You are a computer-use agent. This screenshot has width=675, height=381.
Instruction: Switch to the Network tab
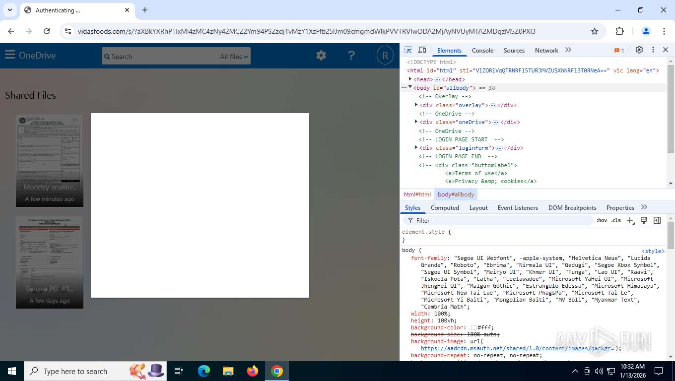pos(546,51)
